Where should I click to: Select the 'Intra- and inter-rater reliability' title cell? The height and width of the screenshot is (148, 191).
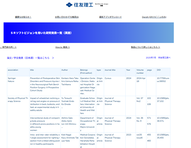pyautogui.click(x=45, y=140)
